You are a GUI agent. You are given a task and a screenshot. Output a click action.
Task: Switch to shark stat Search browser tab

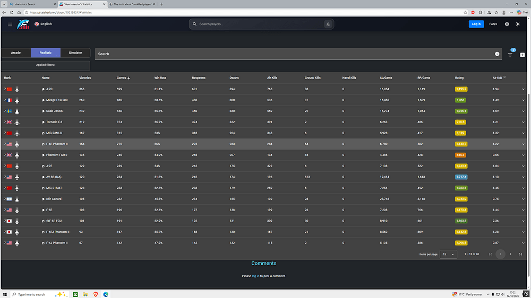coord(32,4)
